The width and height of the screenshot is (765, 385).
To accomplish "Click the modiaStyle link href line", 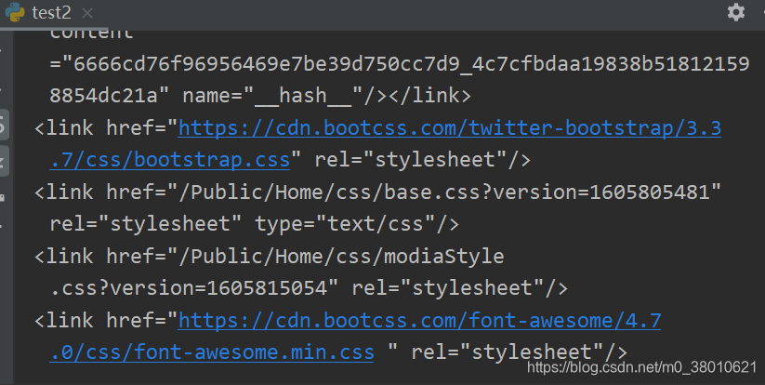I will 270,256.
